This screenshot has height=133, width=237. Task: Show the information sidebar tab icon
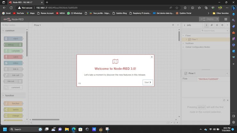(x=207, y=25)
